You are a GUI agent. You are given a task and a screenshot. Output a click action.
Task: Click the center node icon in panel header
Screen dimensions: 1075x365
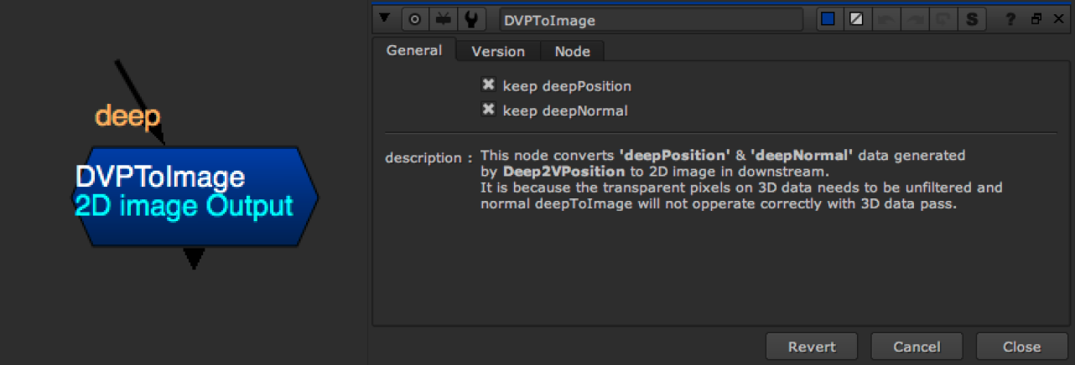(x=414, y=18)
